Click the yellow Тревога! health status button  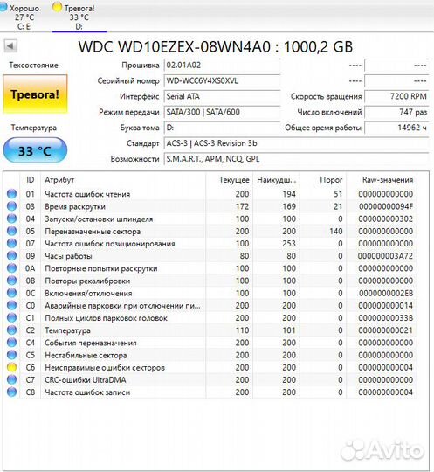(35, 94)
